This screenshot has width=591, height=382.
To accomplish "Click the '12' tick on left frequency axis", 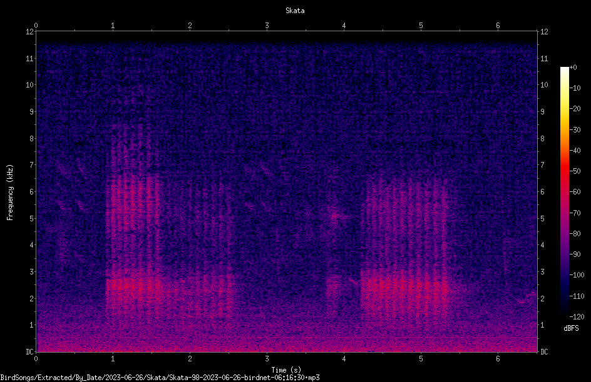I will [30, 32].
